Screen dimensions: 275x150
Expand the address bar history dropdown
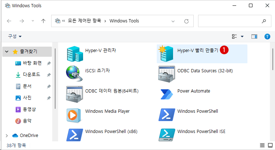(x=173, y=21)
